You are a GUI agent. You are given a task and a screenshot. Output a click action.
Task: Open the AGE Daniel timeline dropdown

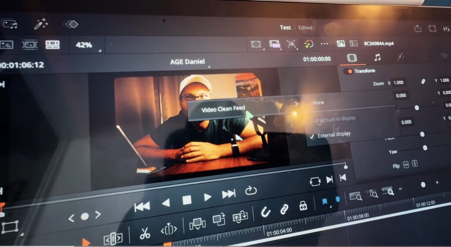[x=189, y=62]
